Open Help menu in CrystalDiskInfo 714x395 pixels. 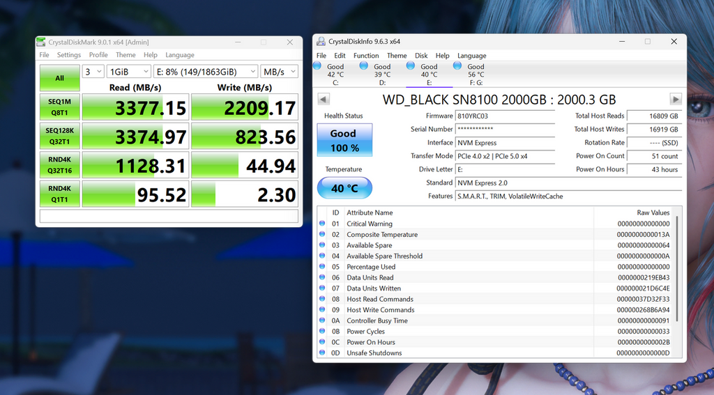pos(442,56)
